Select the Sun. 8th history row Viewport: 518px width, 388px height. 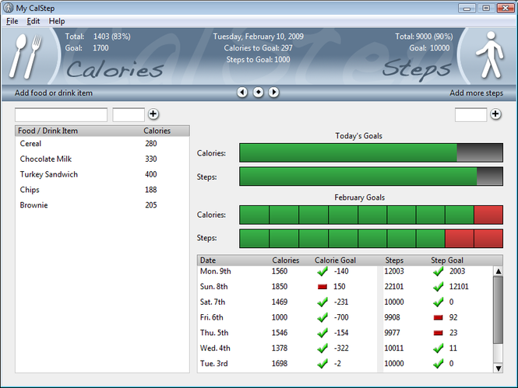pyautogui.click(x=345, y=287)
